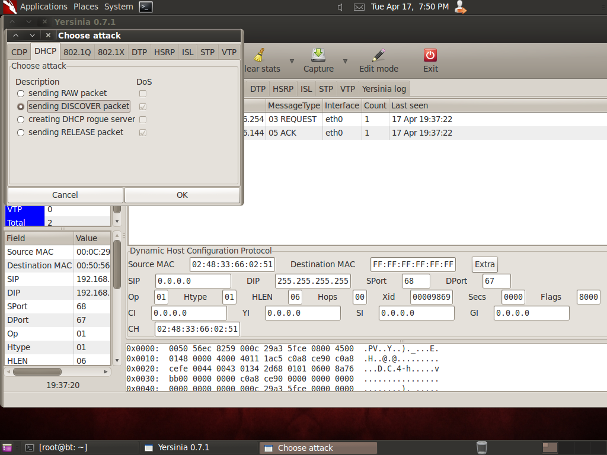Click horizontal scrollbar right arrow under Field list
The height and width of the screenshot is (455, 607).
coord(106,371)
